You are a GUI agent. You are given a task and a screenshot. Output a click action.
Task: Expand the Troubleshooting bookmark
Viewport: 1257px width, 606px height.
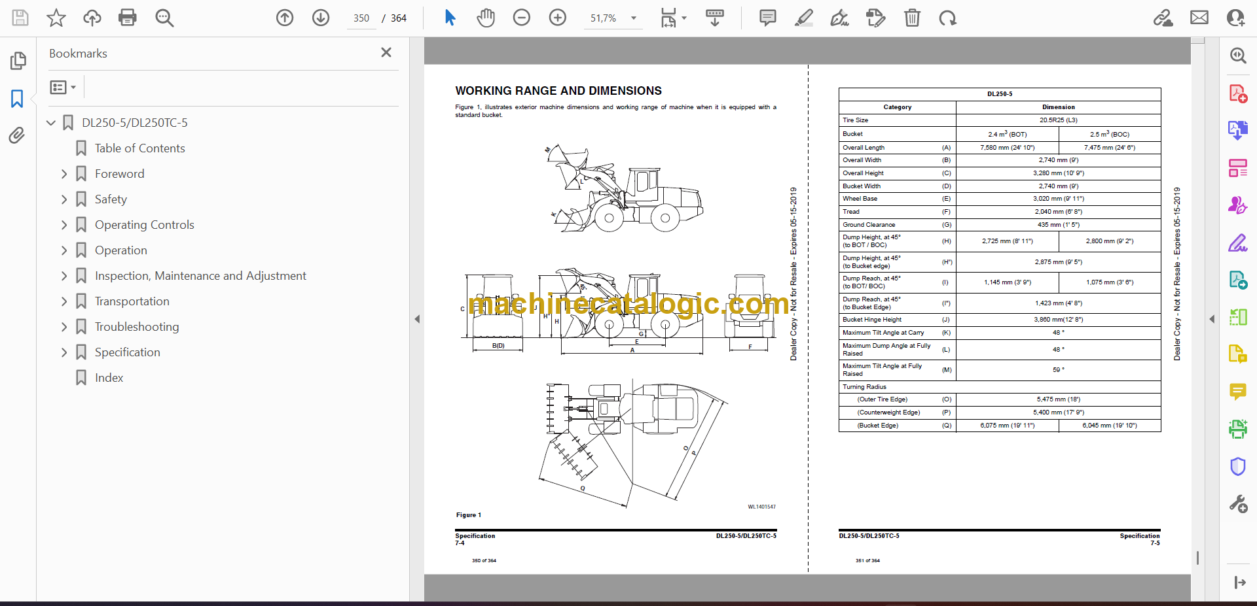64,327
